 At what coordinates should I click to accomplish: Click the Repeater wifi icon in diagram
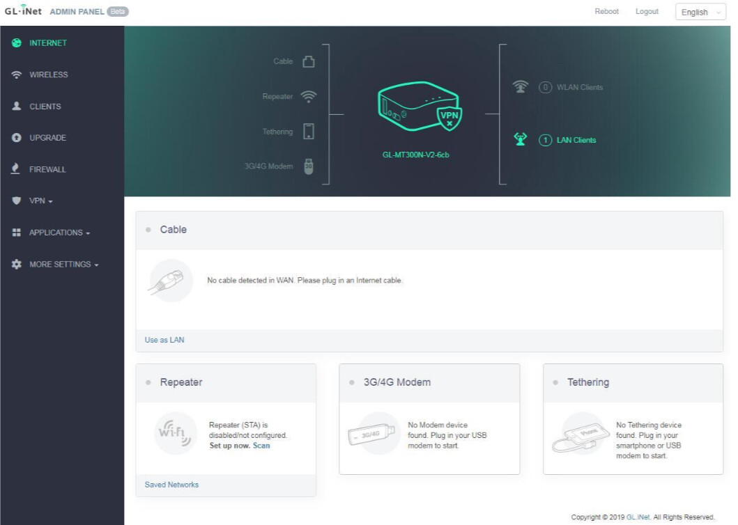click(309, 97)
